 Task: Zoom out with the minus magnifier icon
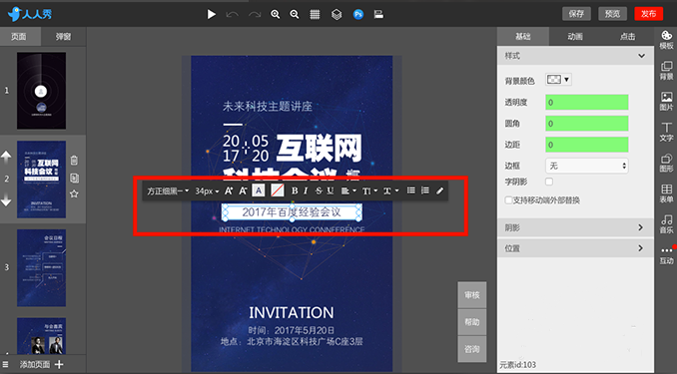(x=295, y=14)
